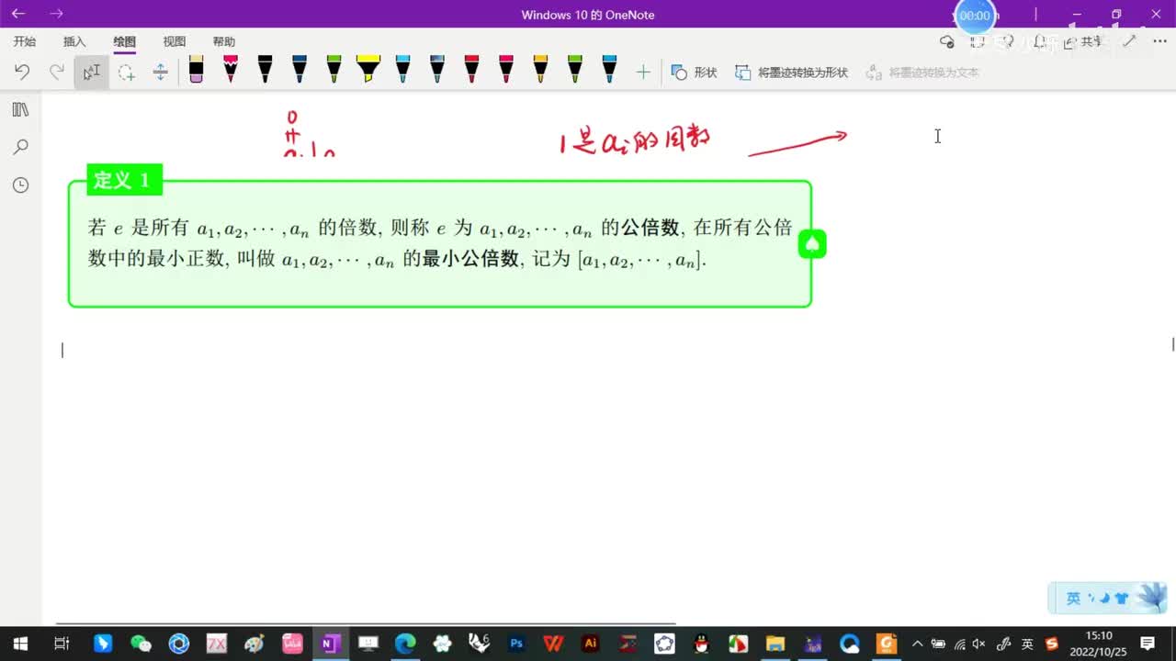The image size is (1176, 661).
Task: Select the yellow highlighter pen
Action: (x=367, y=70)
